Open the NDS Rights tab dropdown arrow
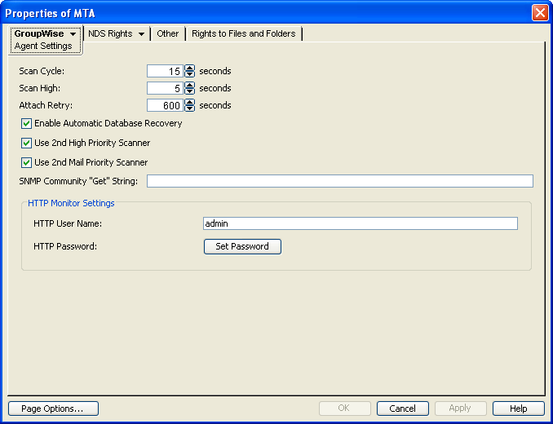 point(141,34)
